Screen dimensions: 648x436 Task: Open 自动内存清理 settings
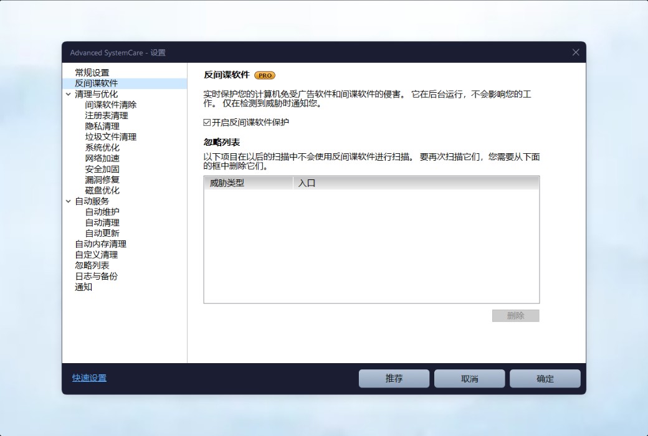[100, 244]
